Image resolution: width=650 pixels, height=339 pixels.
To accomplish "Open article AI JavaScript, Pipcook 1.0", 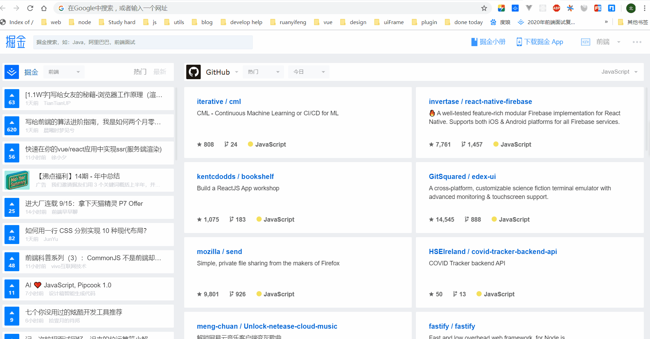I will click(68, 285).
